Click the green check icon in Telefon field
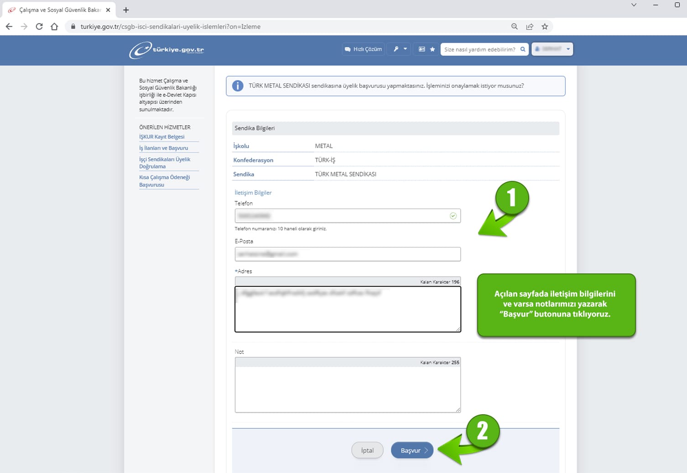Screen dimensions: 687x473 pyautogui.click(x=453, y=216)
